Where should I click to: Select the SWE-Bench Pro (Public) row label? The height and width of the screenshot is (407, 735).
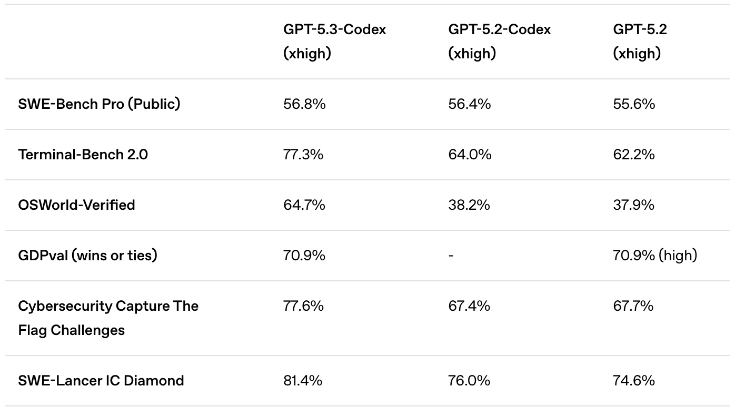99,104
